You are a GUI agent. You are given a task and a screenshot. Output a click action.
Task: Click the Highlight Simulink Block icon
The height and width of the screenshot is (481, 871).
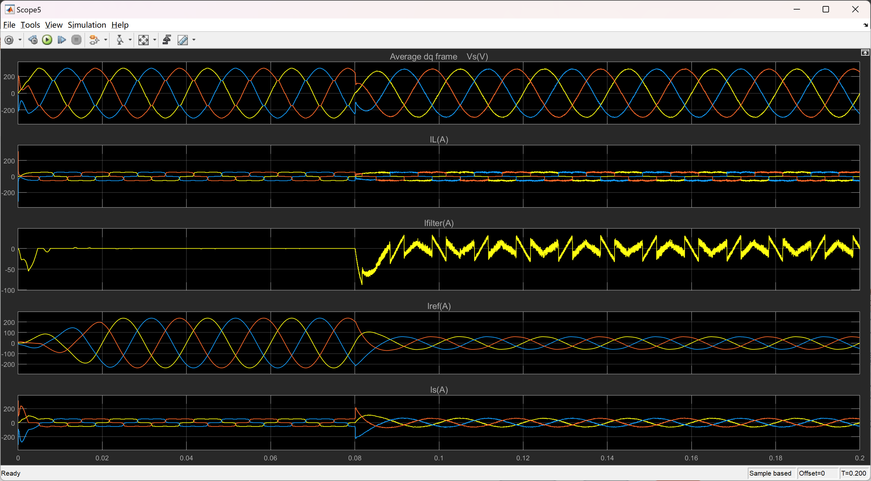[94, 40]
